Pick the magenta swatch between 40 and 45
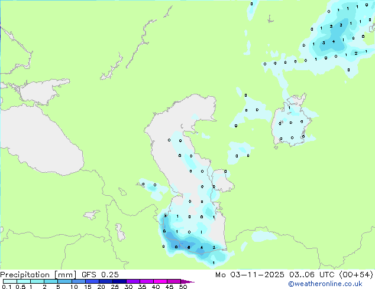The width and height of the screenshot is (375, 289). [160, 281]
